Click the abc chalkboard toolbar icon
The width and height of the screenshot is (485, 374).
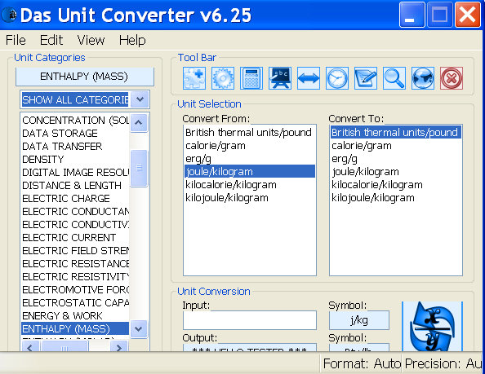tap(280, 78)
